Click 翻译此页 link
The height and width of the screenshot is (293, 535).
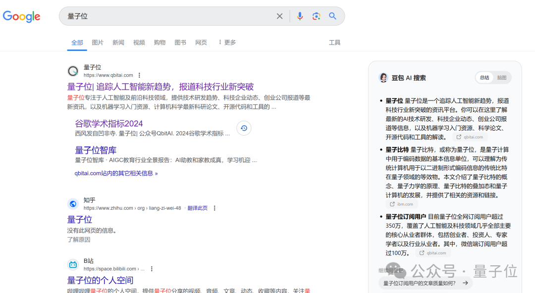[x=198, y=208]
